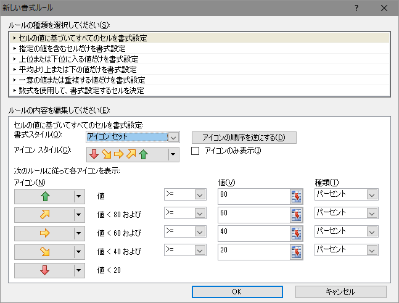
Task: Select rule type セルの値に基づいてすべてのセルを書式設定
Action: [x=200, y=38]
